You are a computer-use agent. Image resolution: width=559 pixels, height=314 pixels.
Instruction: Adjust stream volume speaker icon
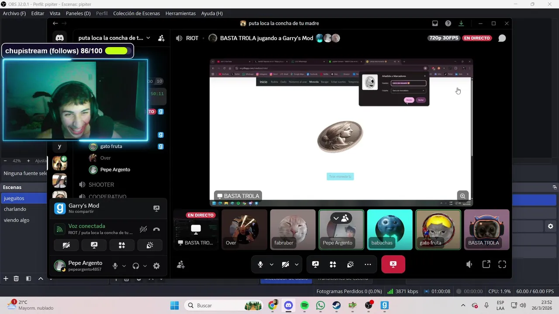[x=469, y=264]
